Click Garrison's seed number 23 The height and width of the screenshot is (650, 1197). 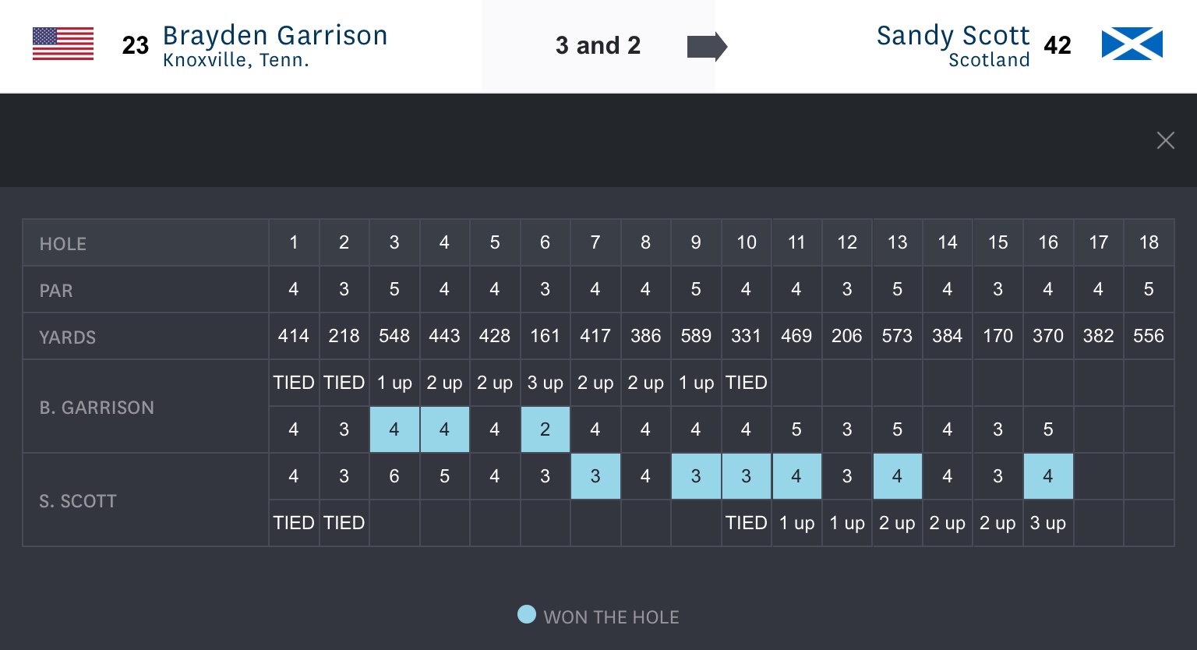[135, 46]
